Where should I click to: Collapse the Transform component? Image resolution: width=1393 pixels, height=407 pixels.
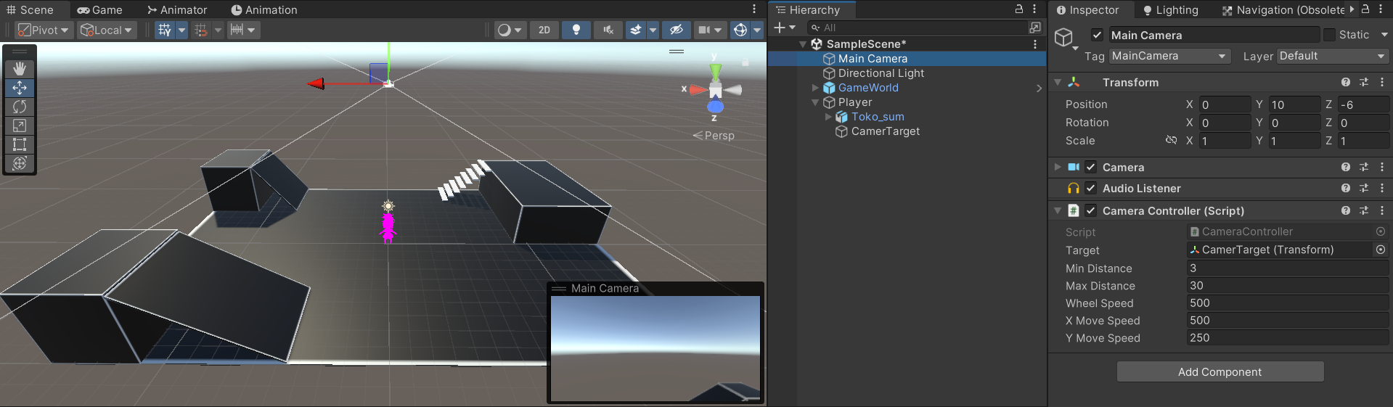[1058, 83]
